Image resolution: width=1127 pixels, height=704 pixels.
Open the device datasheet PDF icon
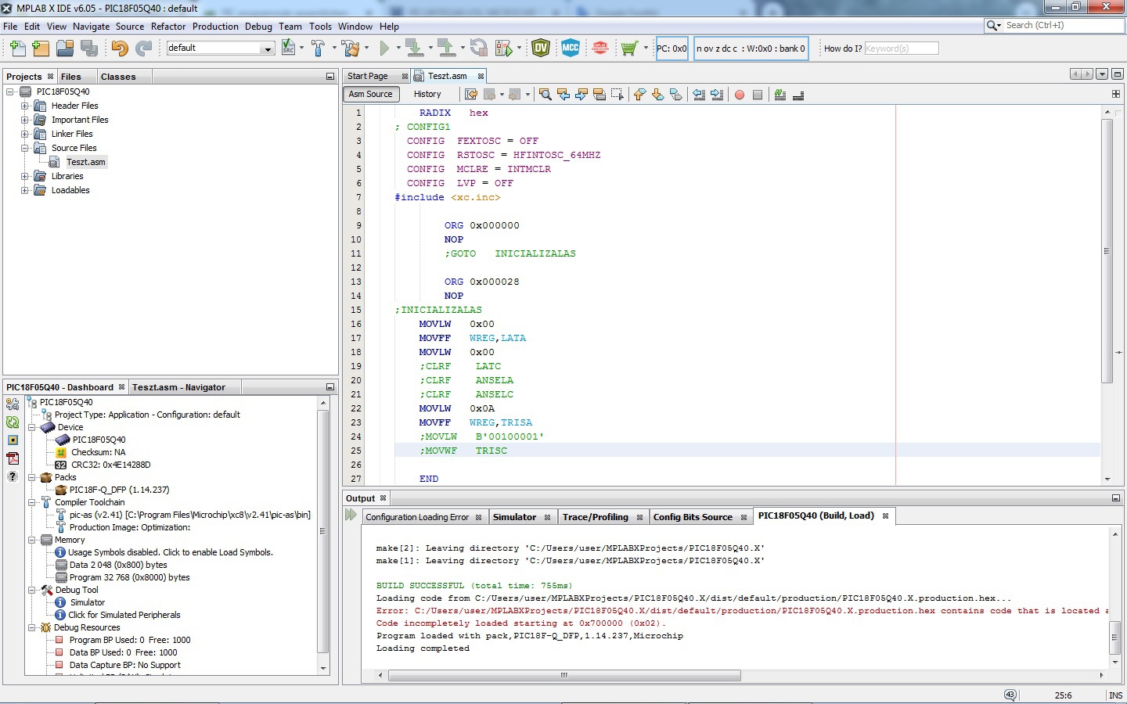[13, 458]
